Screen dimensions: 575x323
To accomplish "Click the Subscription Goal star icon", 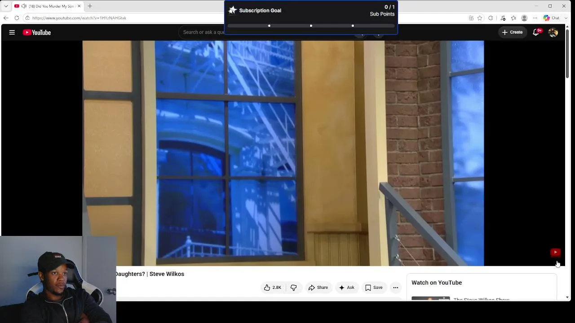I will point(232,10).
